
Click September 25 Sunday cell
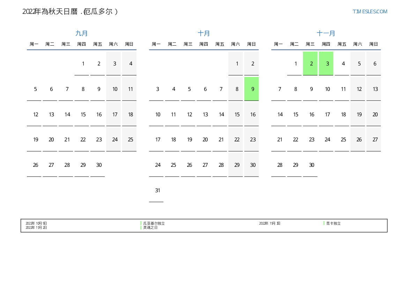[x=131, y=140]
